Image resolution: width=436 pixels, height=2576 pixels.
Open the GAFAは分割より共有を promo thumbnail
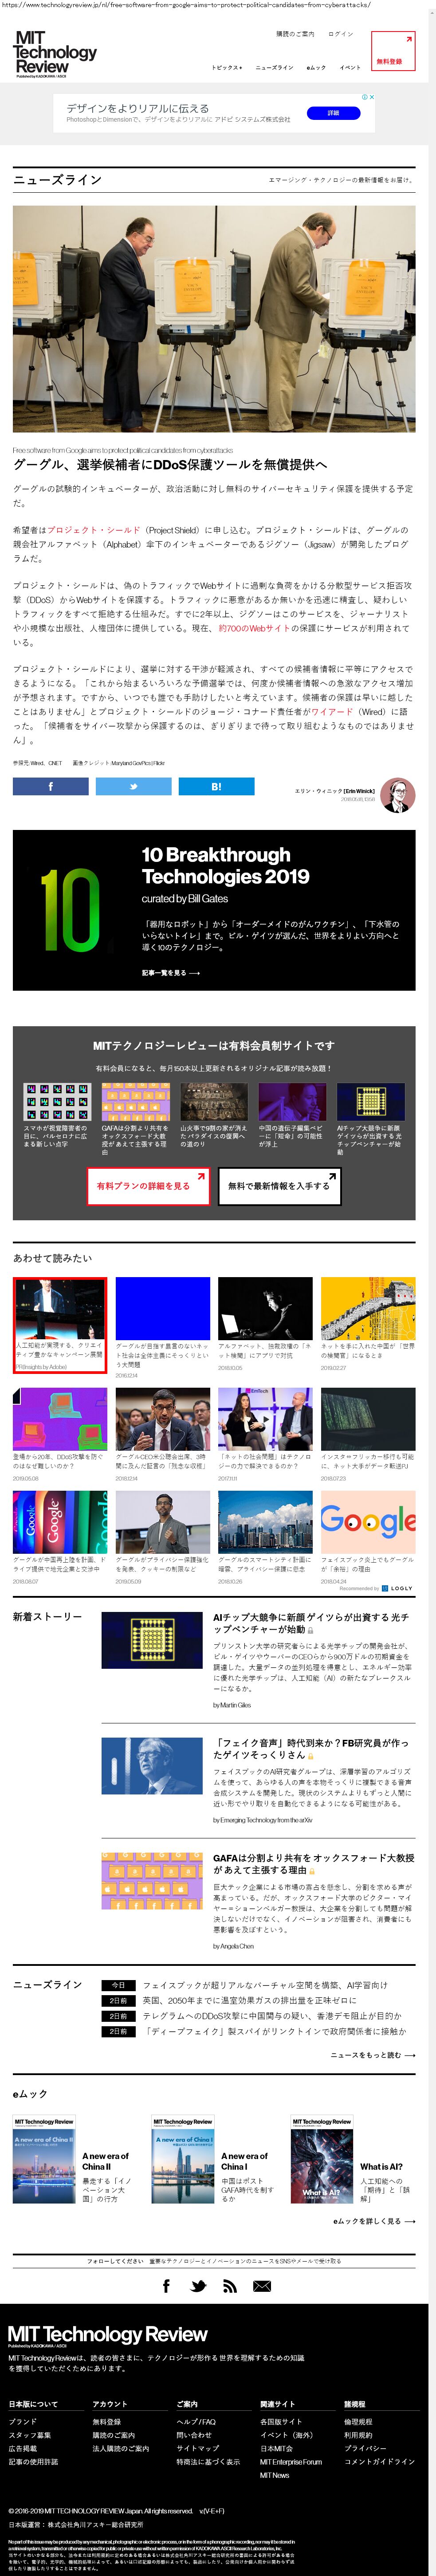(x=135, y=1102)
